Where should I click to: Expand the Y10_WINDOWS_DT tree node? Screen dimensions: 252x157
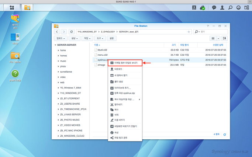58,93
